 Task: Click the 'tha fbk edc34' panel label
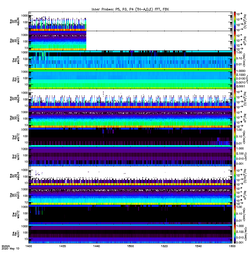(16, 60)
